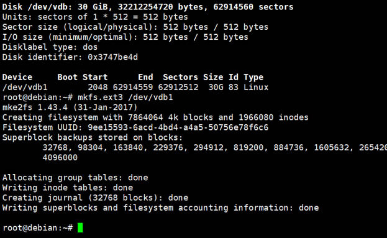Click the mke2fs 1.43.4 version line

point(70,108)
